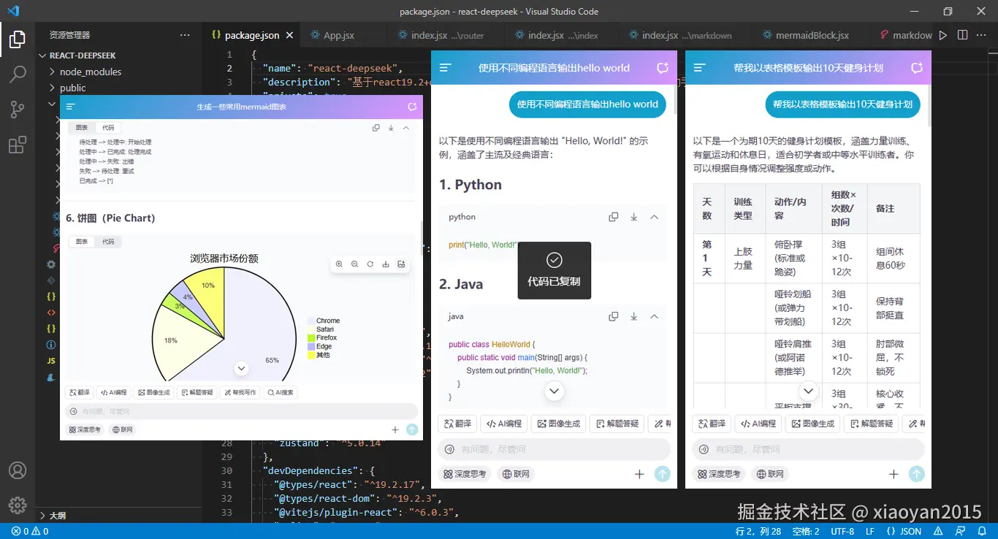998x539 pixels.
Task: Jump to bottom in fitness plan chat
Action: [x=808, y=391]
